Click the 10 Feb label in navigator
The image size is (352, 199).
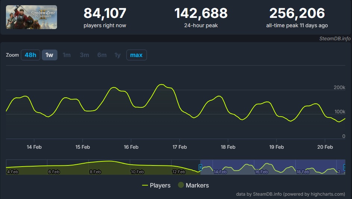click(137, 172)
